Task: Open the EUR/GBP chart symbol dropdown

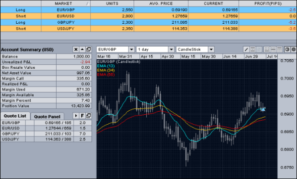Action: pyautogui.click(x=132, y=49)
